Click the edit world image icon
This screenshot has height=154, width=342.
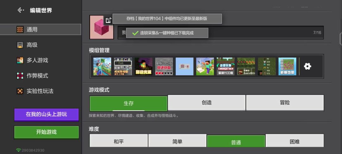coord(108,20)
